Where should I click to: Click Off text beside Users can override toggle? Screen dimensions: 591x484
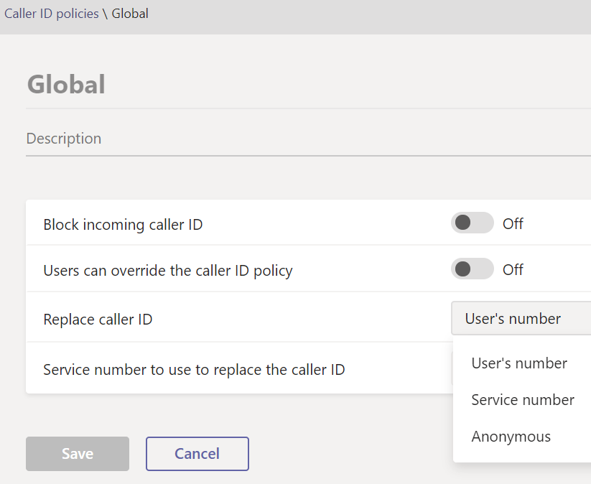click(x=513, y=269)
